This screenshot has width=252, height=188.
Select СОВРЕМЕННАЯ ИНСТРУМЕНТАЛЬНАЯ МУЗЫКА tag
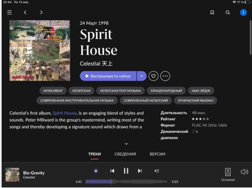[x=77, y=101]
